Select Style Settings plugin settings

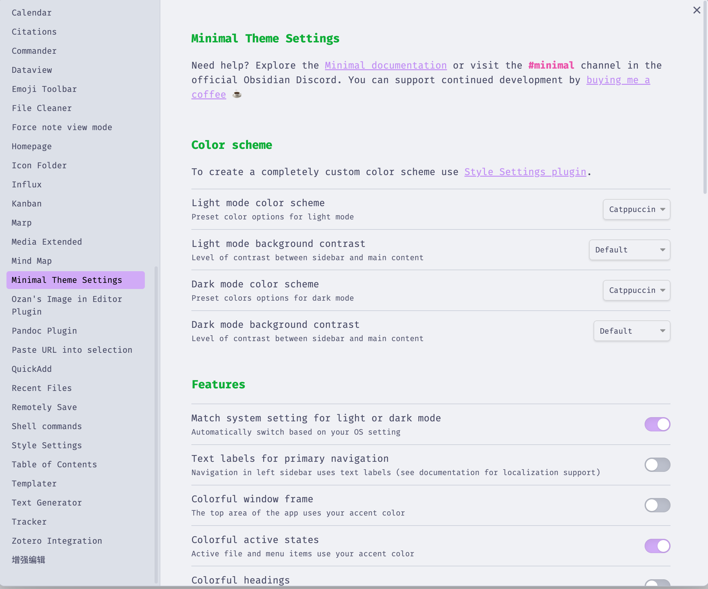[x=47, y=445]
